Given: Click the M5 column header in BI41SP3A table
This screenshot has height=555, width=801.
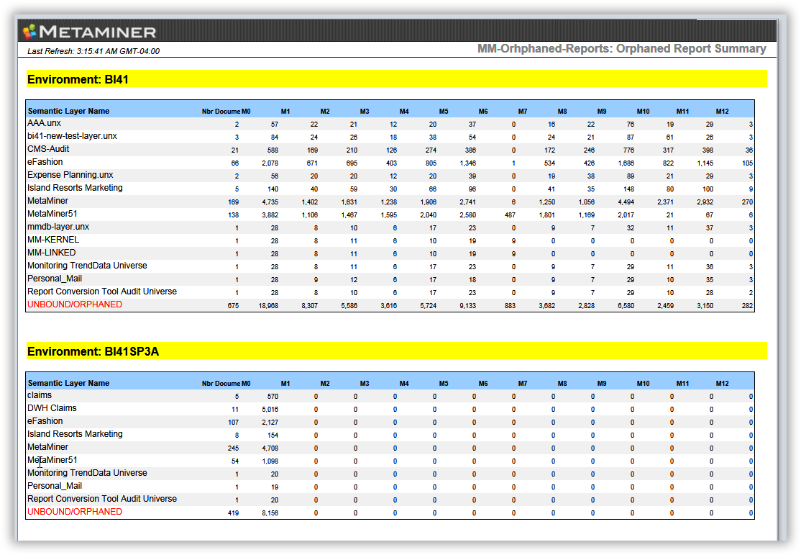Looking at the screenshot, I should click(444, 384).
